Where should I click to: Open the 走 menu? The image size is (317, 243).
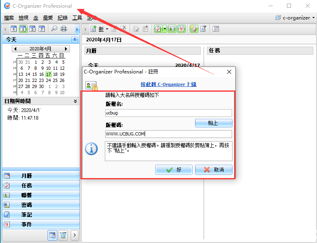[x=36, y=18]
